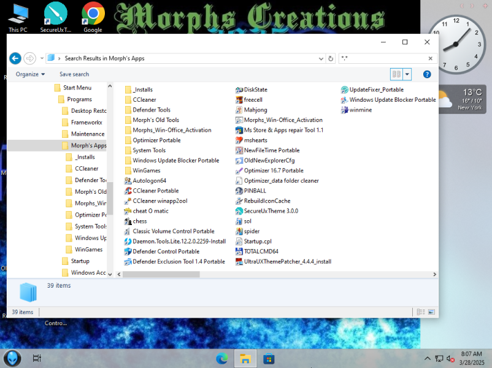Select Start Menu in the navigation tree

click(77, 88)
